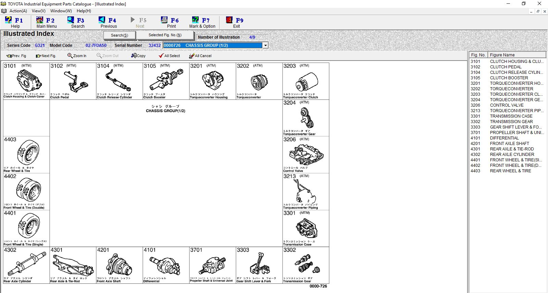
Task: Open the Action(A) menu
Action: 18,11
